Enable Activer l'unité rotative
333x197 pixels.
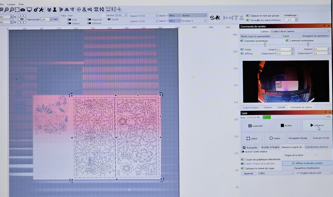[243, 151]
